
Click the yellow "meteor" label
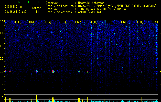[x=36, y=8]
